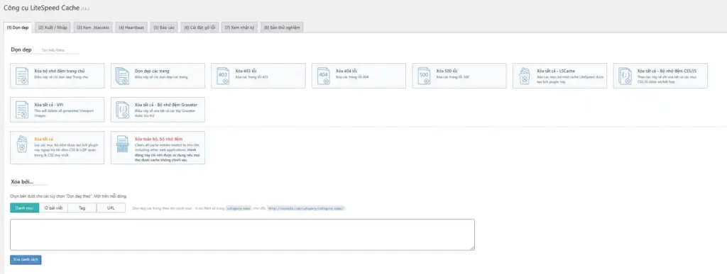Go to the '[6] Cài đặt gỡ lỗi' tab
This screenshot has height=274, width=727.
click(199, 28)
